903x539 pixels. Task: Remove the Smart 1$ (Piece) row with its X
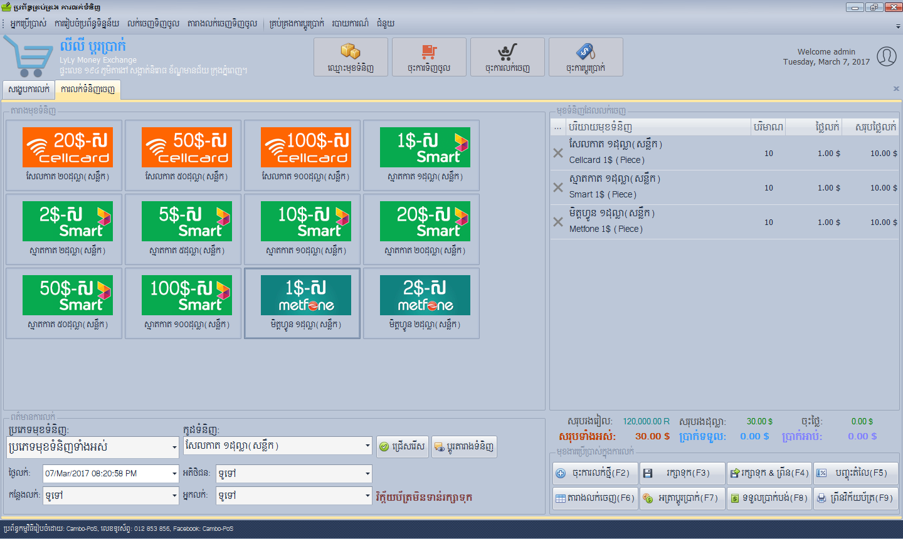pyautogui.click(x=558, y=187)
